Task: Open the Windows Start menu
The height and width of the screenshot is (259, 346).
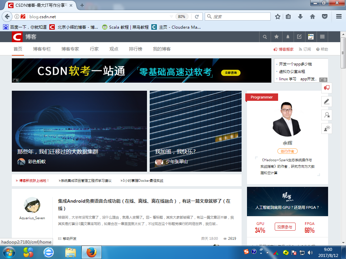Action: coord(8,252)
